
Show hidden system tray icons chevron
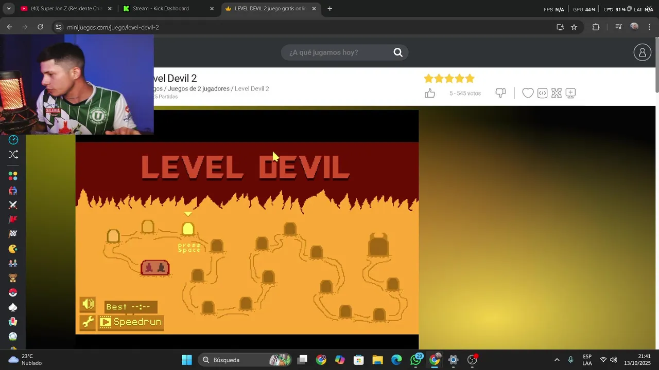point(557,360)
